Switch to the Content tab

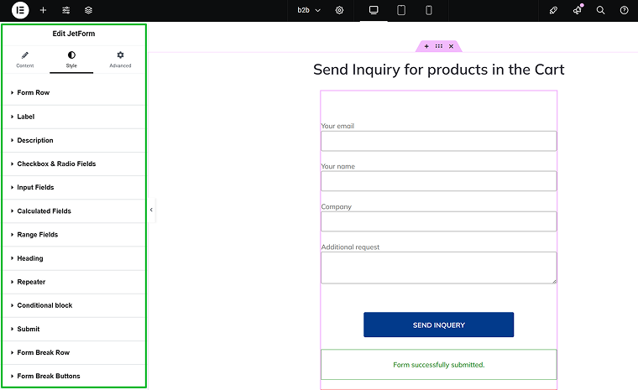pyautogui.click(x=25, y=60)
